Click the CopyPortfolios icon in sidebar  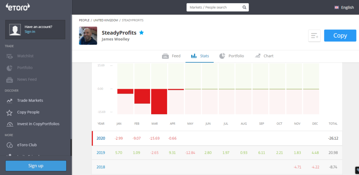[9, 124]
